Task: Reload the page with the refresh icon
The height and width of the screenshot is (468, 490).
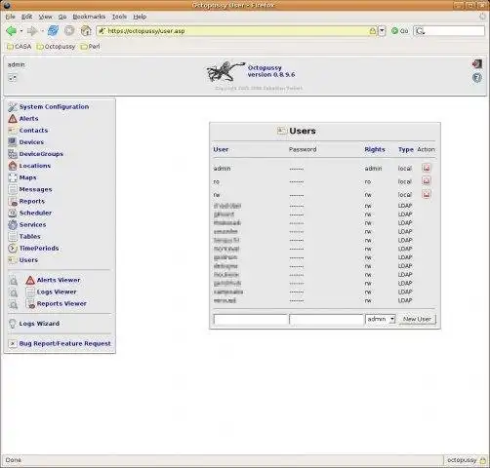Action: tap(53, 31)
